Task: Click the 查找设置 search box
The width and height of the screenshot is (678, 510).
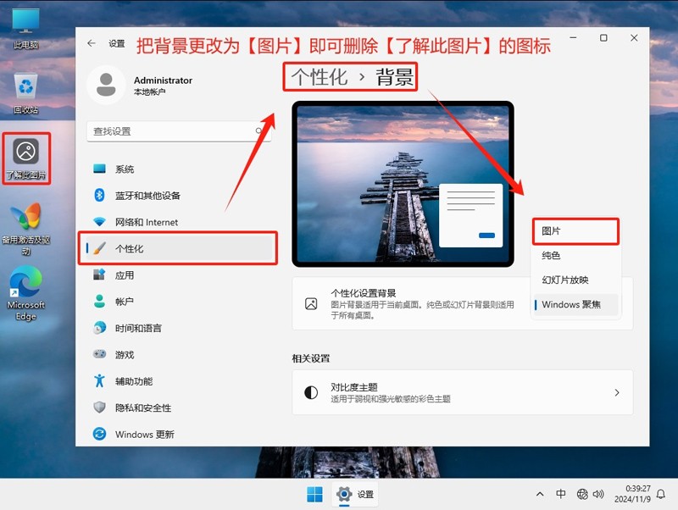Action: 174,131
